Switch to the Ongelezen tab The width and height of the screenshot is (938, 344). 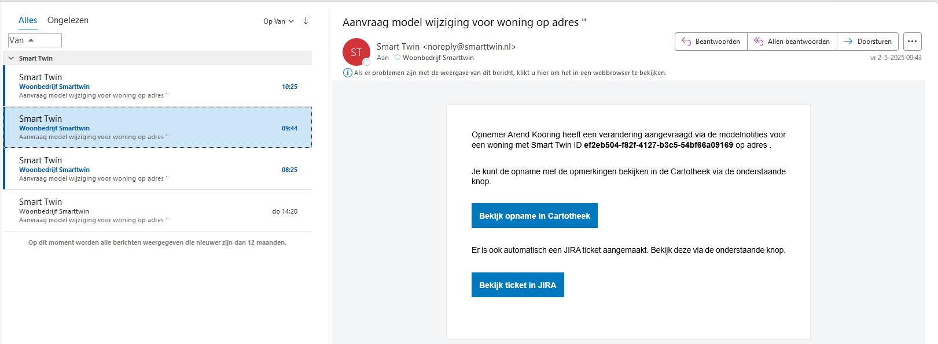click(68, 20)
